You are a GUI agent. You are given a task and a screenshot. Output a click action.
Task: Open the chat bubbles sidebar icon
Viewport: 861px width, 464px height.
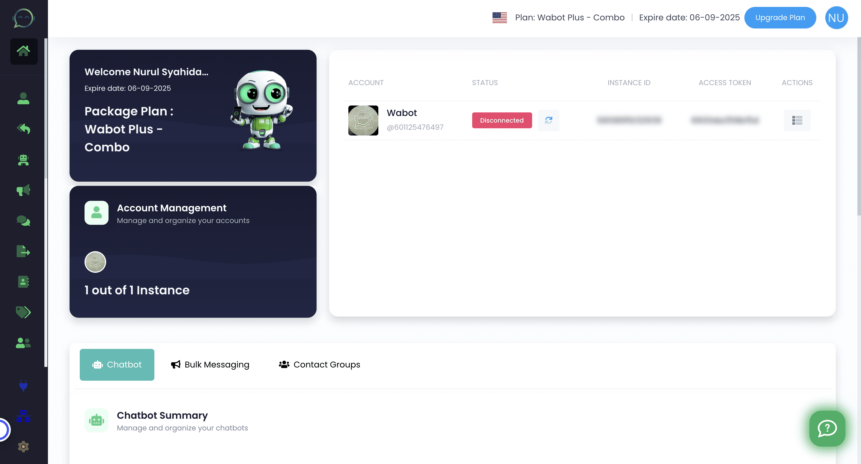coord(23,221)
